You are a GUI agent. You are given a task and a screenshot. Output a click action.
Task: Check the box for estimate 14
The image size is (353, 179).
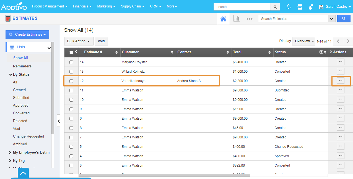coord(71,62)
